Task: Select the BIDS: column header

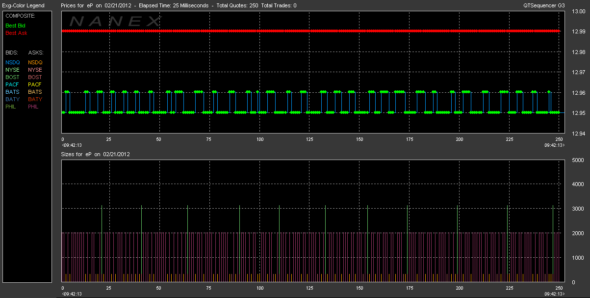Action: pyautogui.click(x=12, y=52)
